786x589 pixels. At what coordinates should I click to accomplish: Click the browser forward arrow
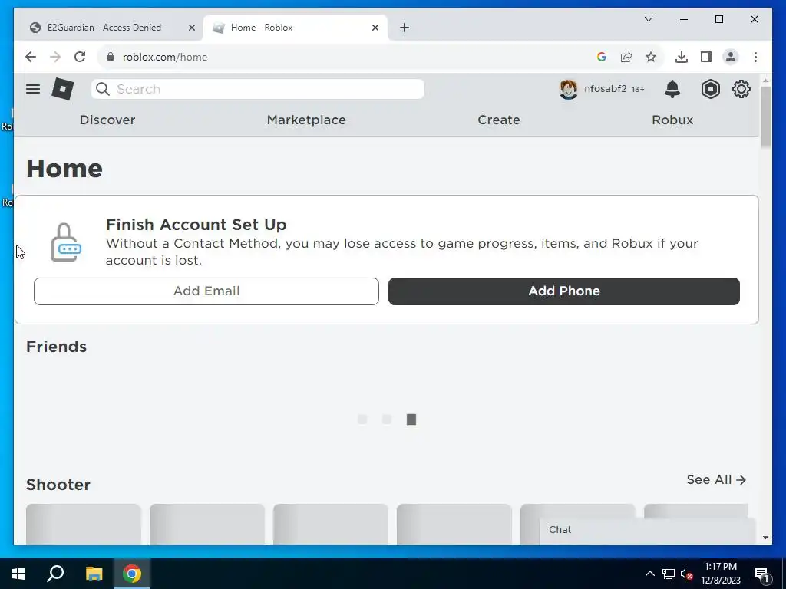point(55,57)
